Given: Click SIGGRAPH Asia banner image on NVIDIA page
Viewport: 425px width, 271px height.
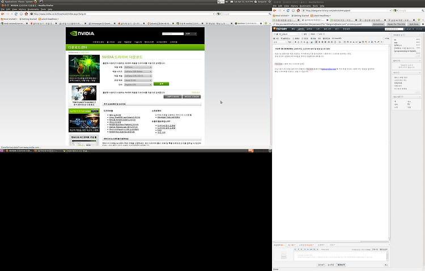Looking at the screenshot, I should (84, 69).
